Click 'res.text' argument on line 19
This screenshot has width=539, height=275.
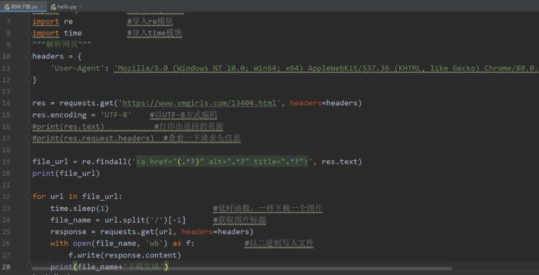click(340, 162)
